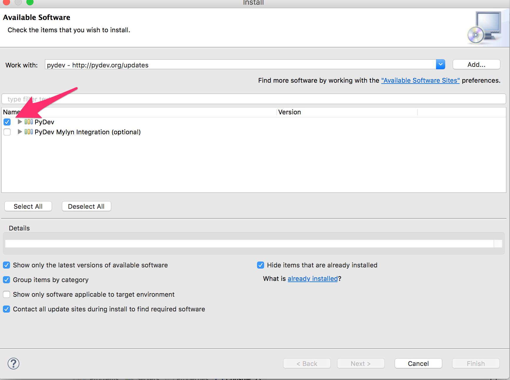510x380 pixels.
Task: Focus the type filter text field
Action: [254, 99]
